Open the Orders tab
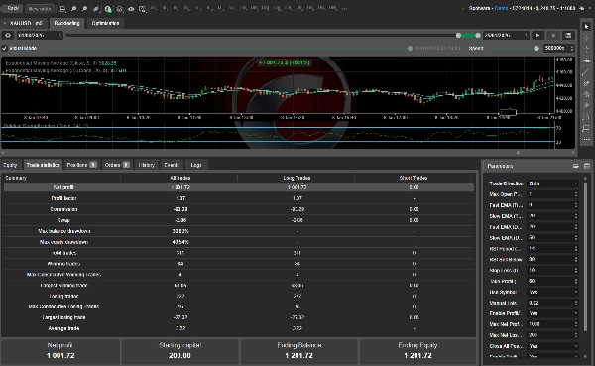595x366 pixels. pyautogui.click(x=117, y=165)
